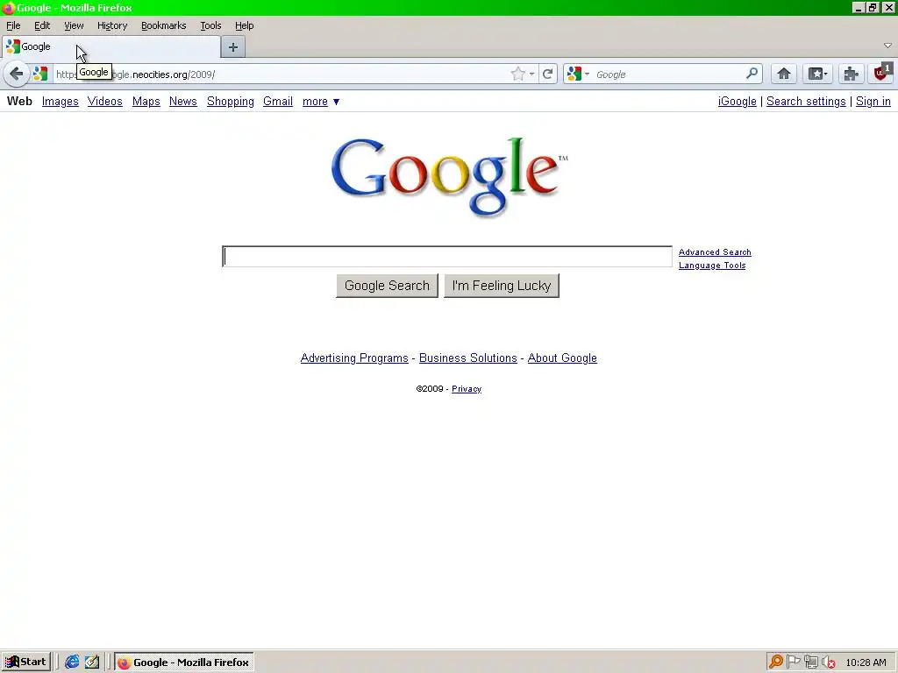Bookmark this page with the star icon
The image size is (898, 673).
coord(517,74)
